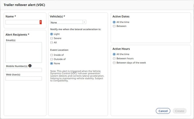Focus the Name text field
Viewport: 194px width, 119px height.
[22, 22]
